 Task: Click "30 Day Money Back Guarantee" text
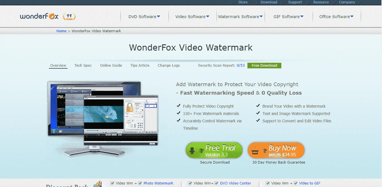[279, 162]
